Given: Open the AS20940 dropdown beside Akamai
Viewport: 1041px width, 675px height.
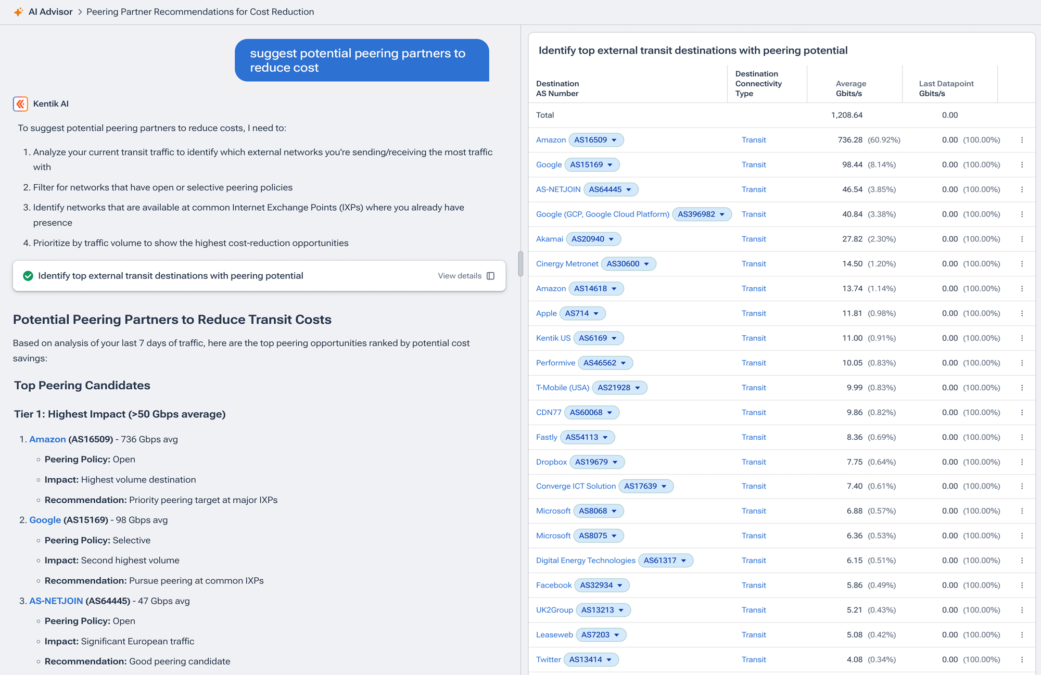Looking at the screenshot, I should point(594,239).
